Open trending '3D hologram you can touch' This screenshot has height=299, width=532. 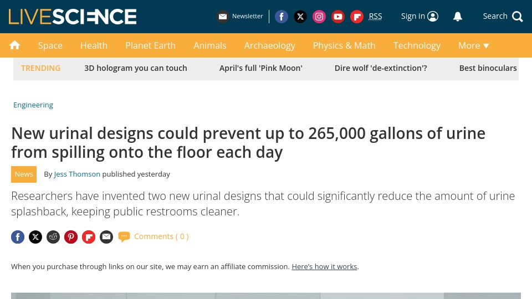click(x=136, y=68)
